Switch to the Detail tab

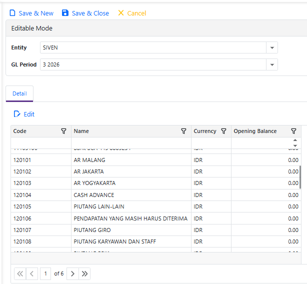tap(19, 93)
